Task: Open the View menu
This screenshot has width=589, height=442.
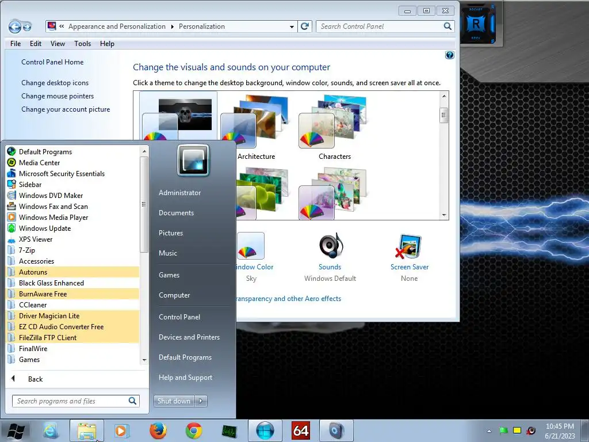Action: pos(58,44)
